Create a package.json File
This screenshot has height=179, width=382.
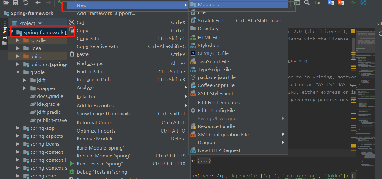pos(238,77)
